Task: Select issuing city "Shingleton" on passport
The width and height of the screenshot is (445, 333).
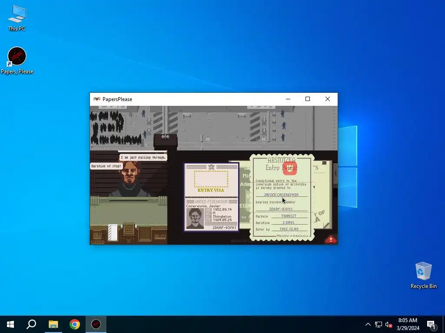Action: 222,216
